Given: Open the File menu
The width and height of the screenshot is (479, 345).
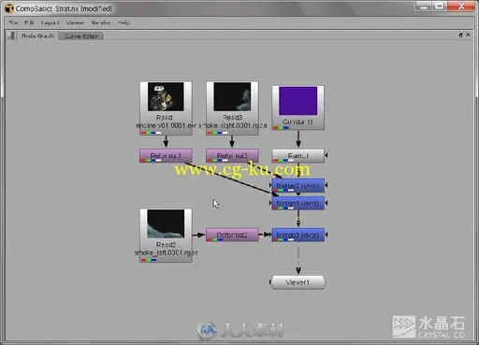Looking at the screenshot, I should pos(13,22).
